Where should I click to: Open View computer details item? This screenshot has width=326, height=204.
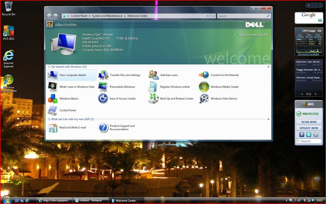[x=72, y=75]
